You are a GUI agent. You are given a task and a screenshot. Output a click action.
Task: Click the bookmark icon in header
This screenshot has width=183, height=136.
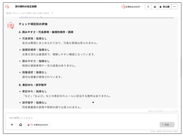coord(148,7)
